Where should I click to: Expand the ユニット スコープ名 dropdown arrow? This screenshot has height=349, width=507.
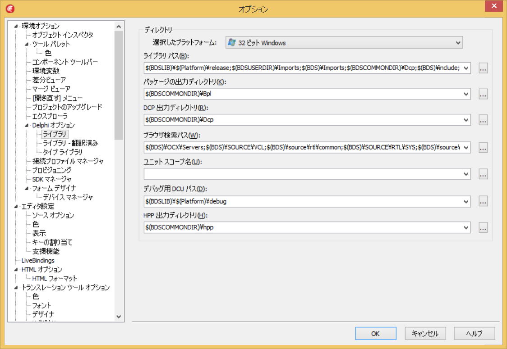point(466,174)
